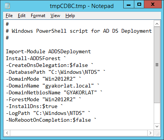164x140 pixels.
Task: Maximize the Notepad window
Action: (x=139, y=5)
